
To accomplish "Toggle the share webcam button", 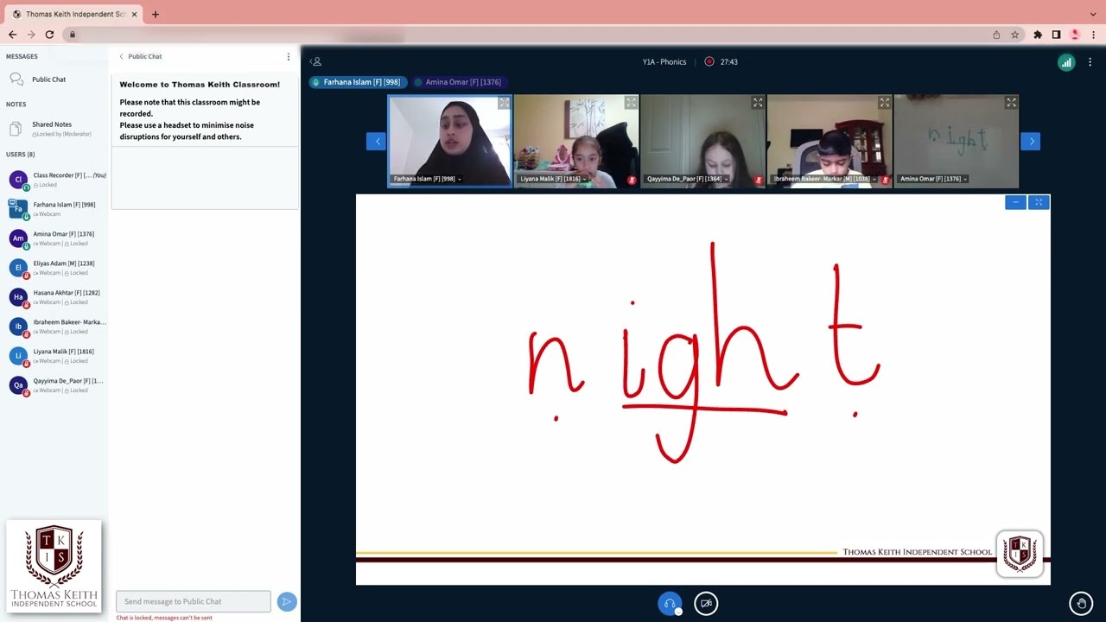I will (x=706, y=603).
